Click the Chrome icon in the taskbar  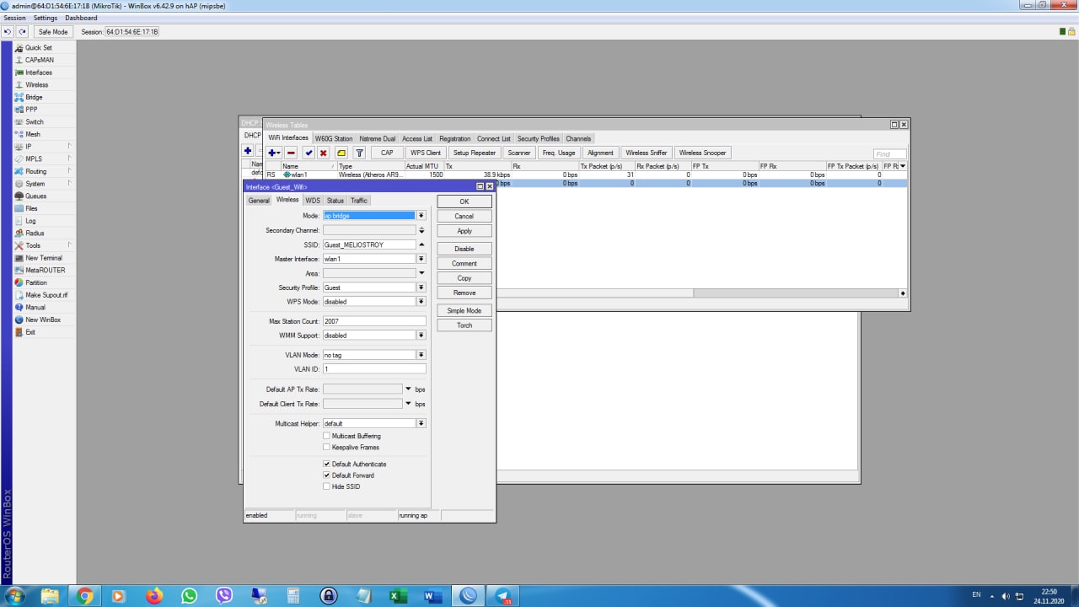coord(84,596)
